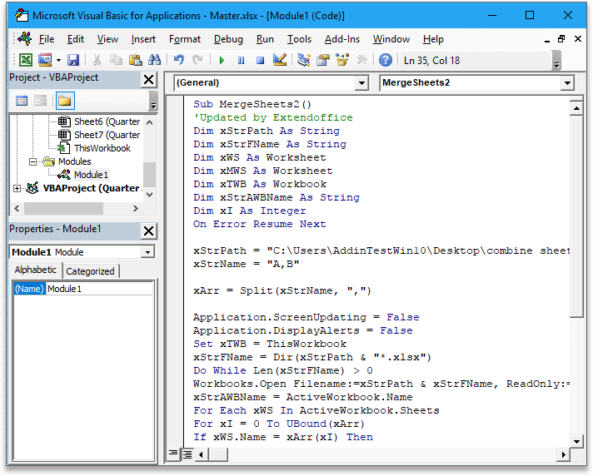Collapse the Modules folder in project tree

coord(32,161)
